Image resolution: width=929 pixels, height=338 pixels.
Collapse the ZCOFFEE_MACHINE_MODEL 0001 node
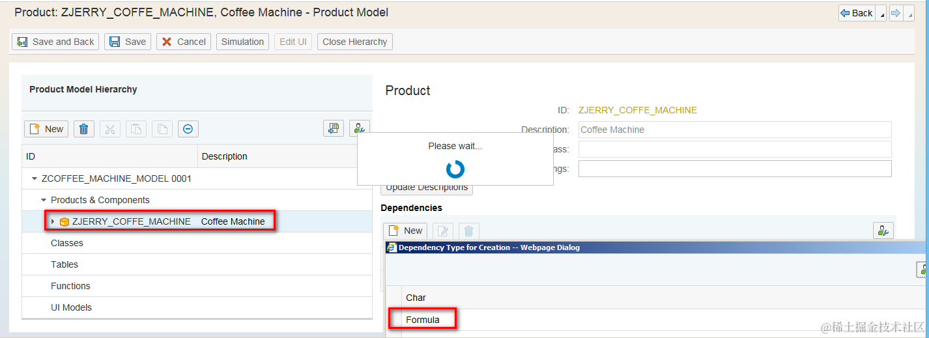pos(35,178)
